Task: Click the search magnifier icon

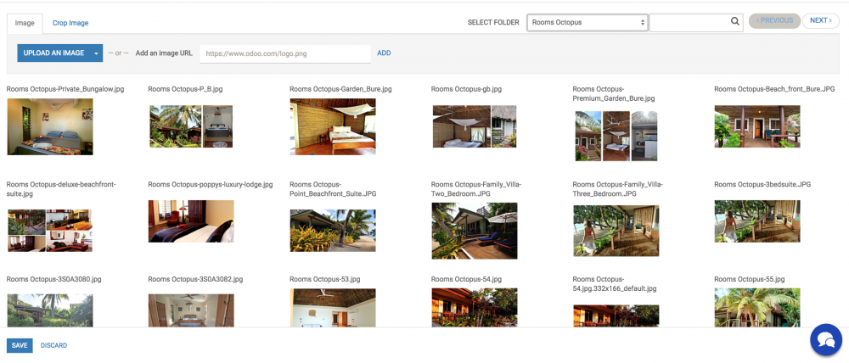Action: (734, 22)
